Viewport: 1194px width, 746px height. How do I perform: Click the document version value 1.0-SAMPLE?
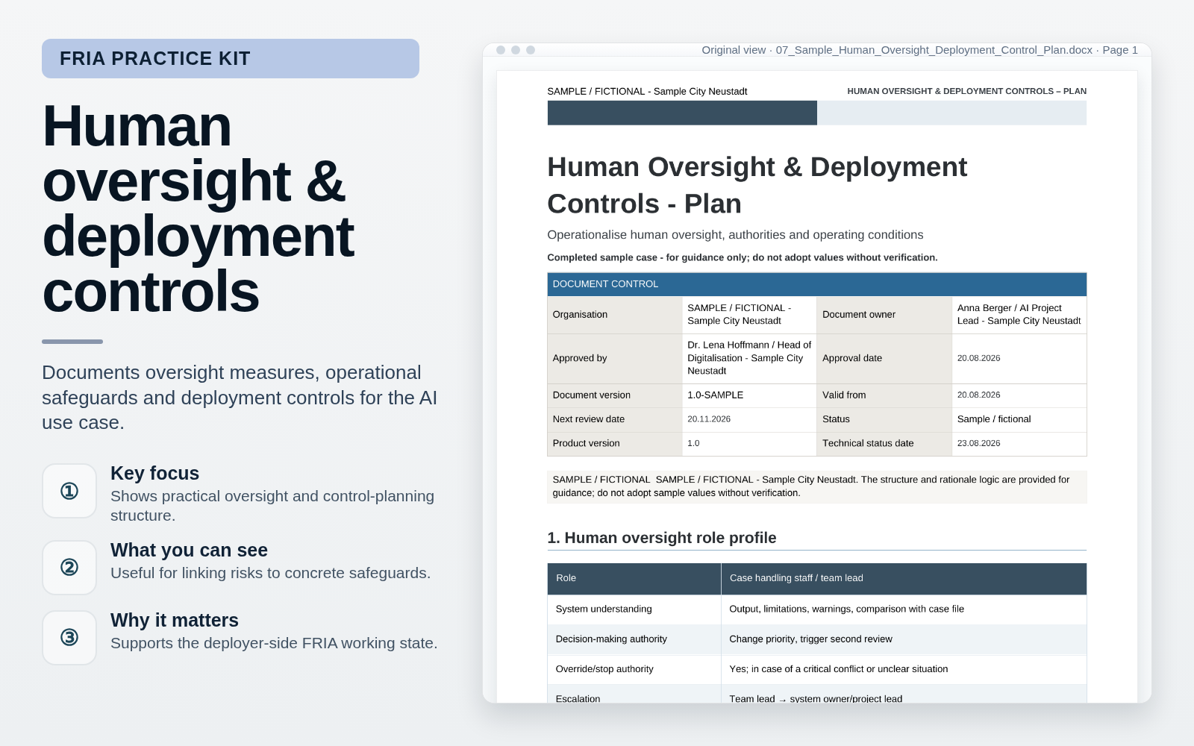click(x=715, y=395)
